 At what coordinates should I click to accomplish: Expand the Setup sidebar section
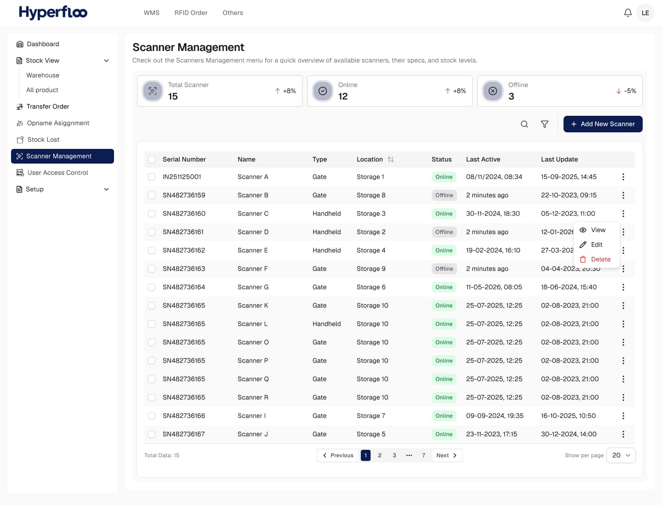(x=106, y=189)
